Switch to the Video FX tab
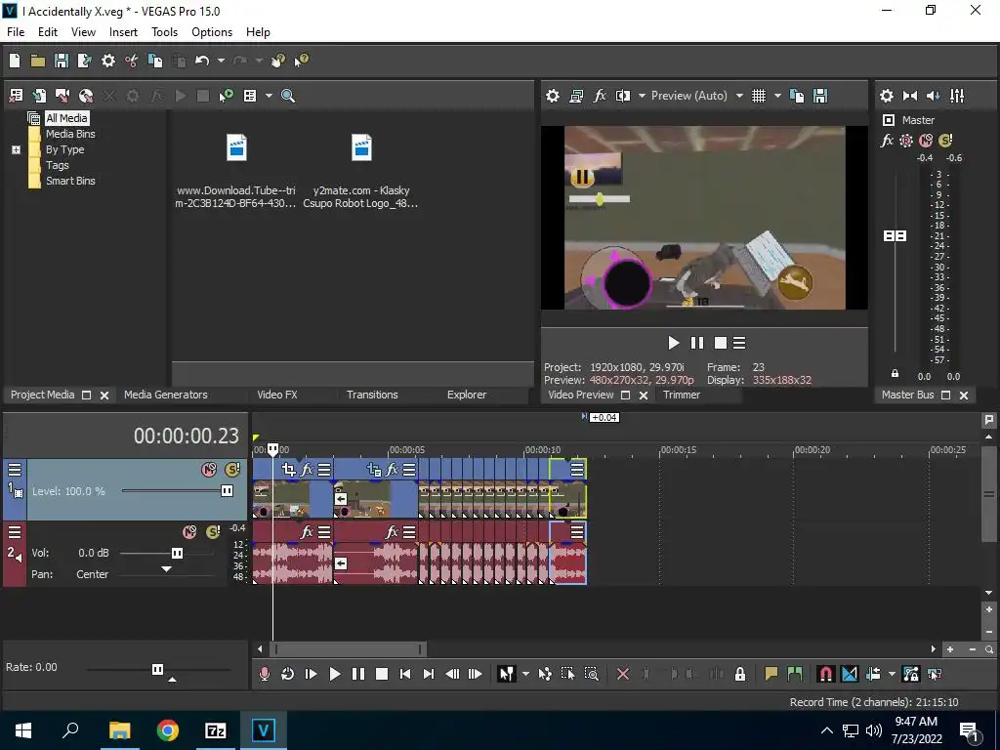Viewport: 1000px width, 750px height. click(x=276, y=395)
